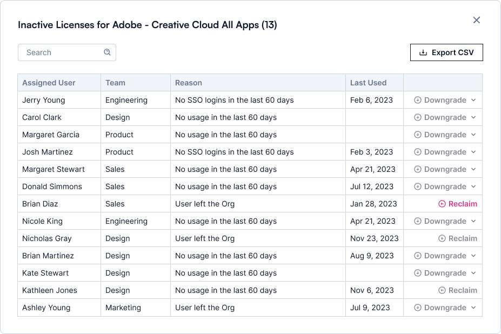
Task: Click Josh Martinez's No SSO logins reason
Action: (234, 152)
